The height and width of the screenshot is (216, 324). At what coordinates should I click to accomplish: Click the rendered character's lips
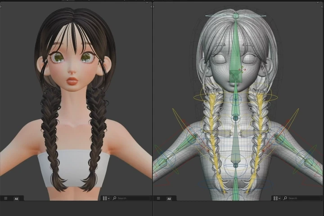72,81
